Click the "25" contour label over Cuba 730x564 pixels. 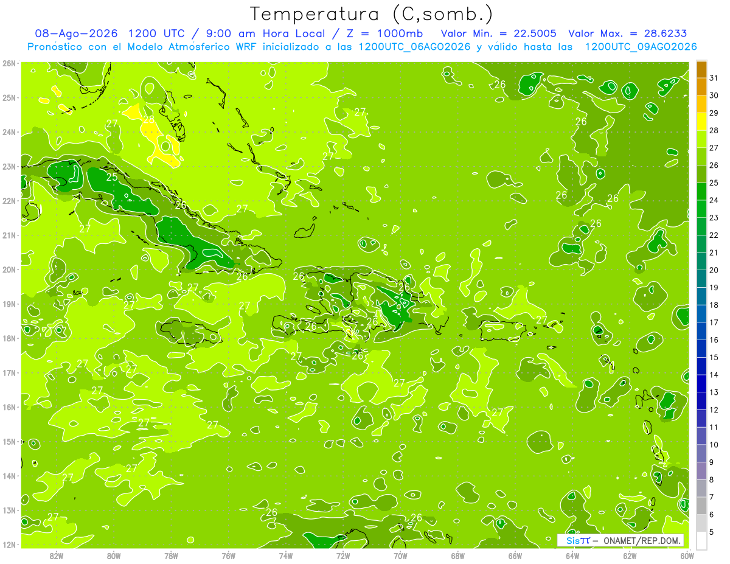click(112, 177)
